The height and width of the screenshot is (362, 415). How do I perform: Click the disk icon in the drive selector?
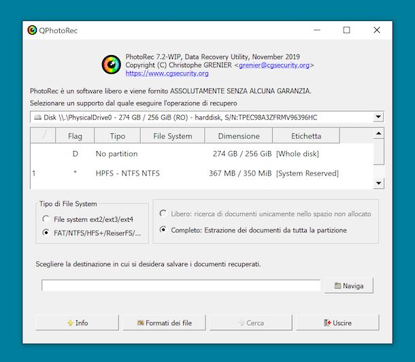(38, 117)
